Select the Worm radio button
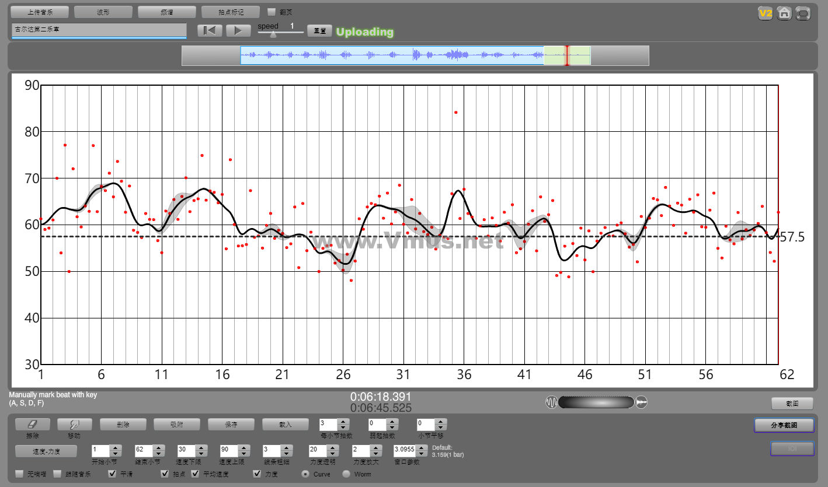Image resolution: width=828 pixels, height=487 pixels. click(x=346, y=474)
